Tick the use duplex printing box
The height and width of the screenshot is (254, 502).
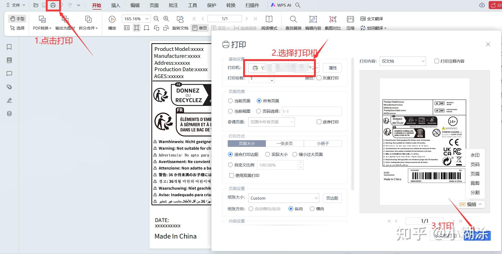point(232,175)
